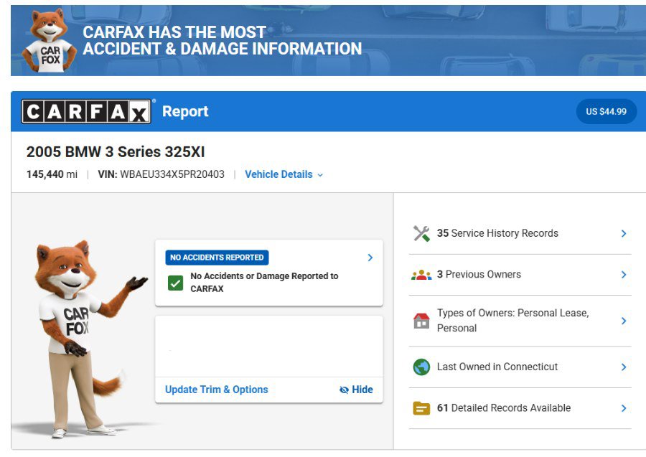
Task: Click the house icon for owner types
Action: pyautogui.click(x=421, y=321)
